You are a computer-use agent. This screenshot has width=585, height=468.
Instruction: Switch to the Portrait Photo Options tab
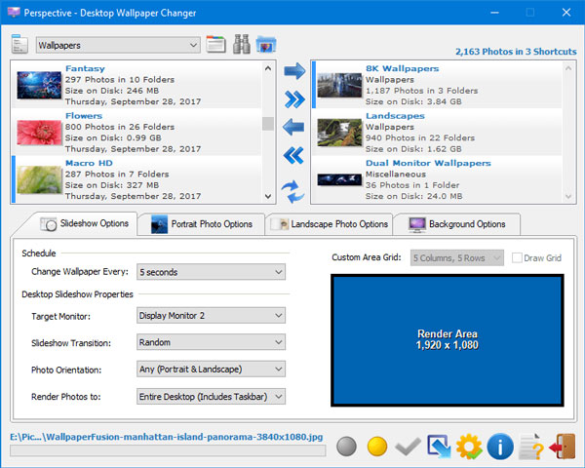pyautogui.click(x=202, y=224)
